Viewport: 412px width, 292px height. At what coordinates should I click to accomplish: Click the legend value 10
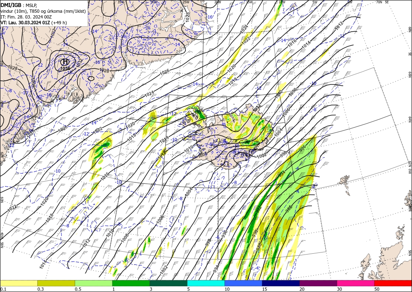(227, 289)
